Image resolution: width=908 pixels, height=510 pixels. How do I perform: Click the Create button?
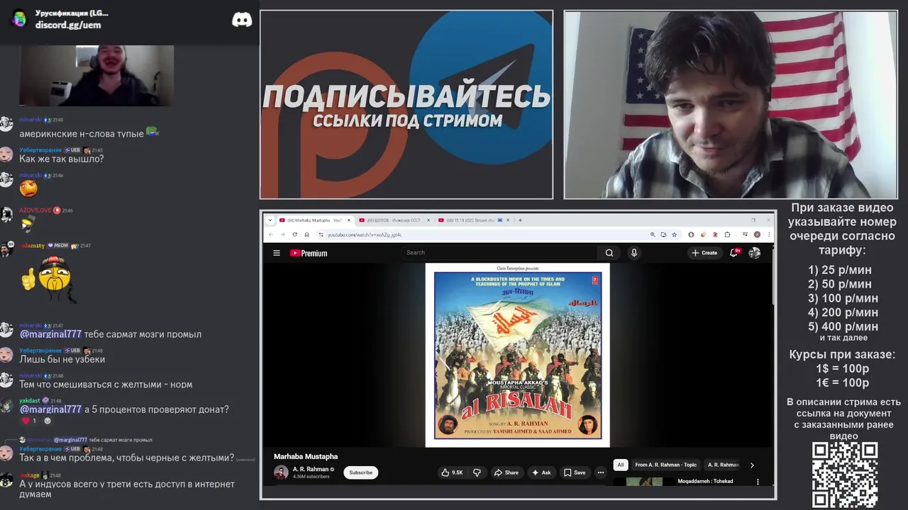coord(704,253)
